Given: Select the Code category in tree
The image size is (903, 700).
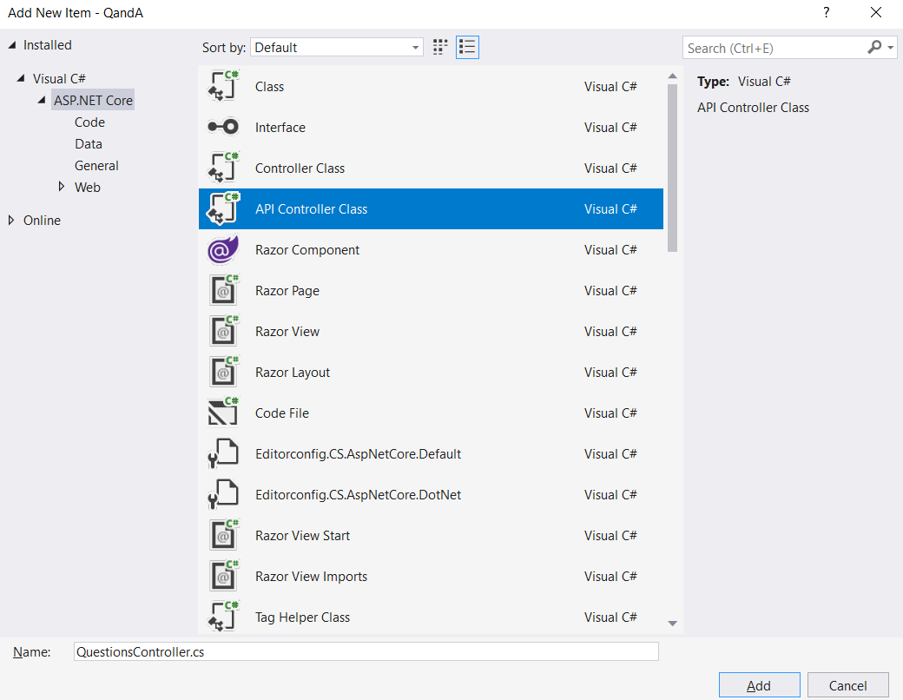Looking at the screenshot, I should [x=89, y=122].
